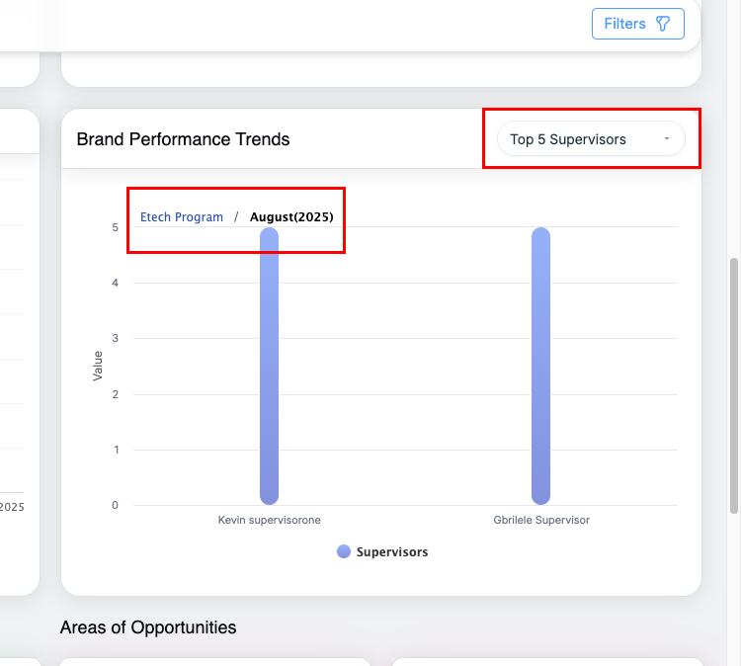Click the y-axis tick label 3

pyautogui.click(x=115, y=339)
